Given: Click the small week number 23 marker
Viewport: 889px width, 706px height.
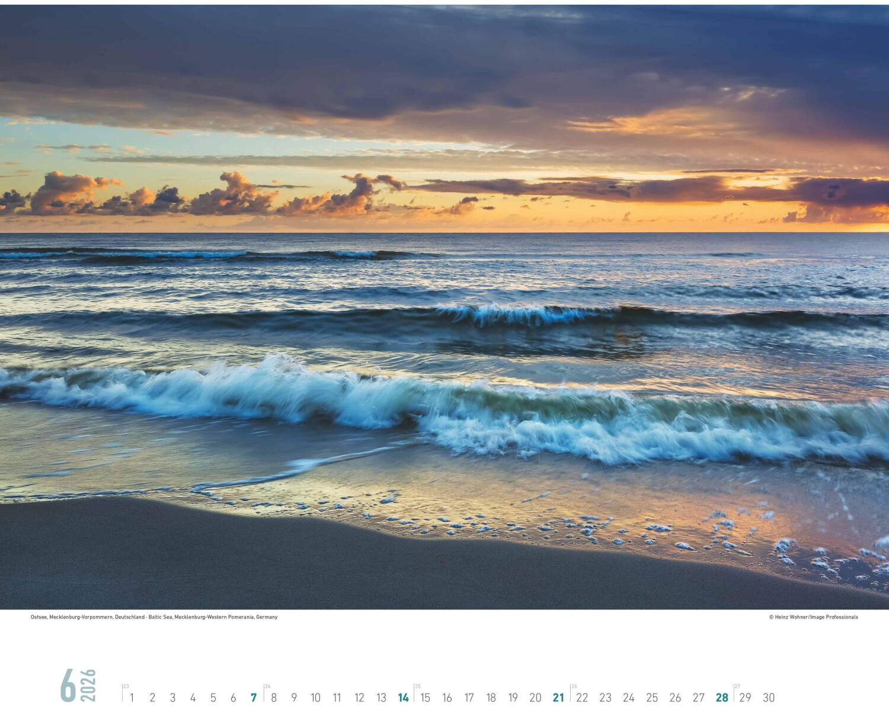Looking at the screenshot, I should [126, 686].
